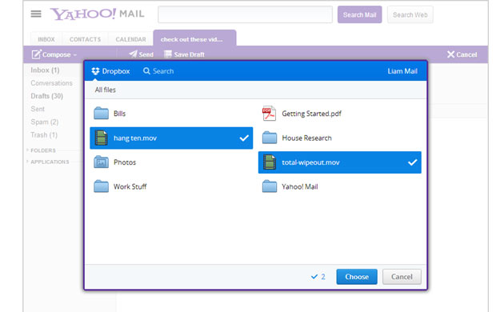Click the total-wipeout.mov video file icon

click(270, 162)
